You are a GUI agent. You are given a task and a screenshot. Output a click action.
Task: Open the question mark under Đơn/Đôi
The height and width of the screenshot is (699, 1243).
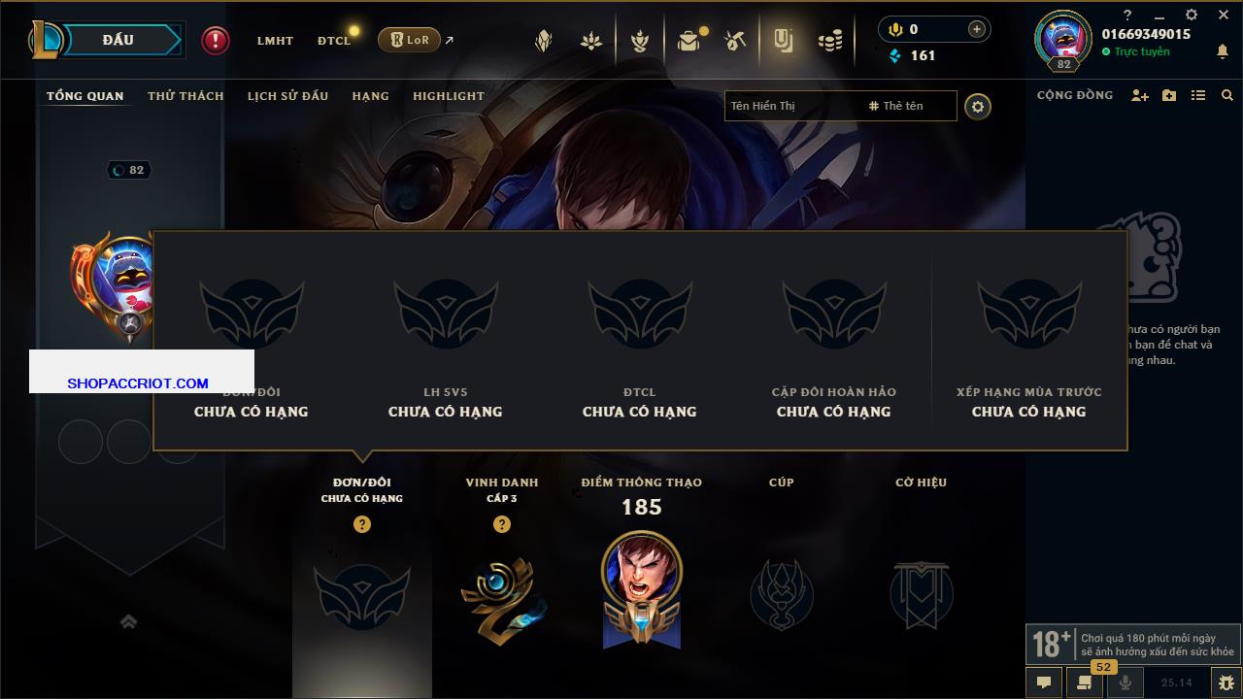pos(362,524)
